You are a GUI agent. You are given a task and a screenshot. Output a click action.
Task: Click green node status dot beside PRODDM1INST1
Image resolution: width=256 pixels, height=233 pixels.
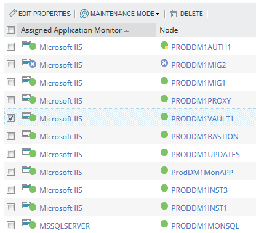click(x=164, y=206)
